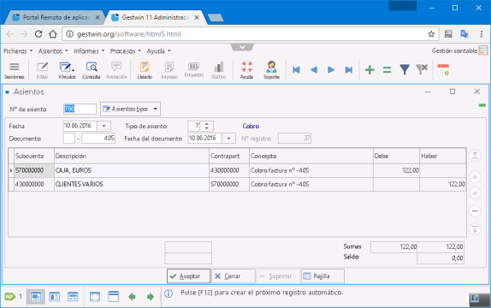This screenshot has height=308, width=491.
Task: Open the Ayuda lifebuoy icon
Action: (x=246, y=70)
